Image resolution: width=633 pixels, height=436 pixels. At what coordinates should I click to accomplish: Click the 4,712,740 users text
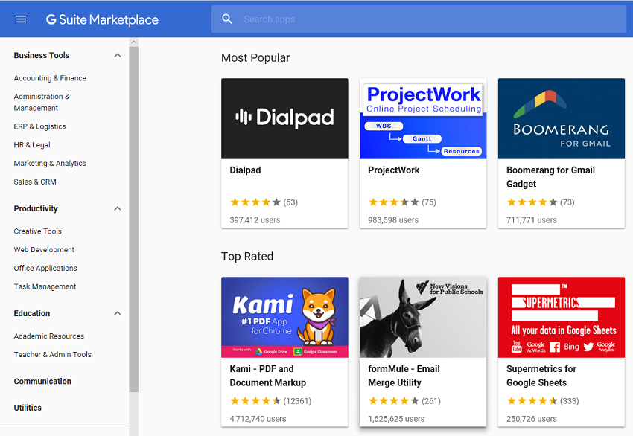(258, 419)
